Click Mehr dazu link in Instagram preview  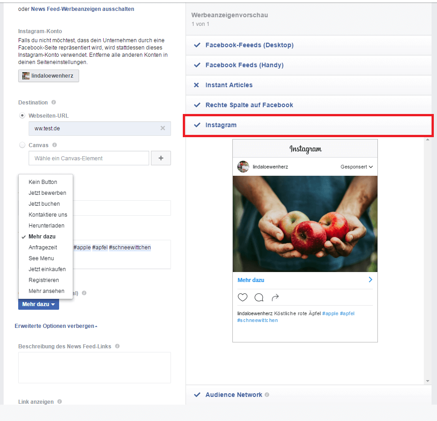point(251,280)
